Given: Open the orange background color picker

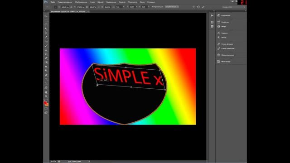Looking at the screenshot, I should 47,105.
